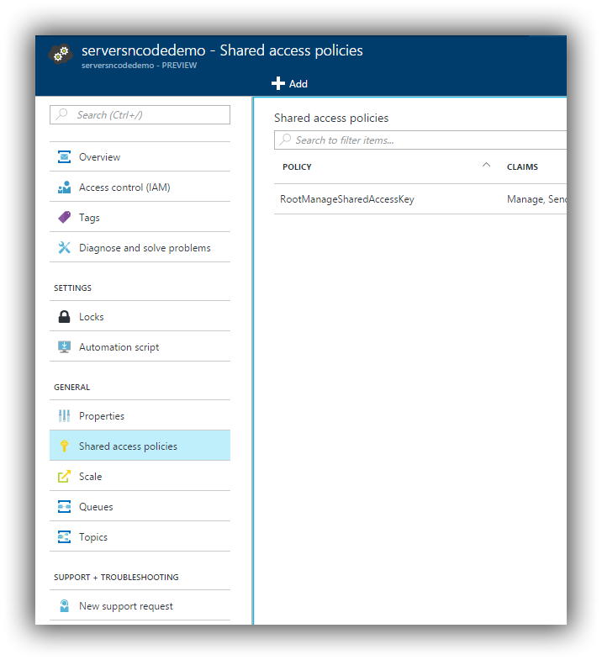Click the Search to filter items field
This screenshot has height=660, width=602.
pyautogui.click(x=420, y=140)
